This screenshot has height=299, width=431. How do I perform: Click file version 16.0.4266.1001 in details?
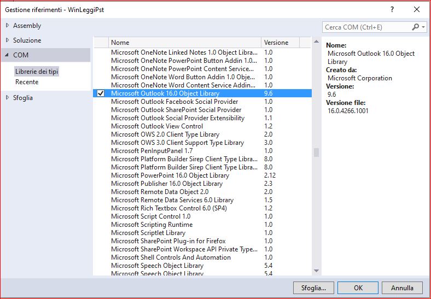click(x=348, y=111)
